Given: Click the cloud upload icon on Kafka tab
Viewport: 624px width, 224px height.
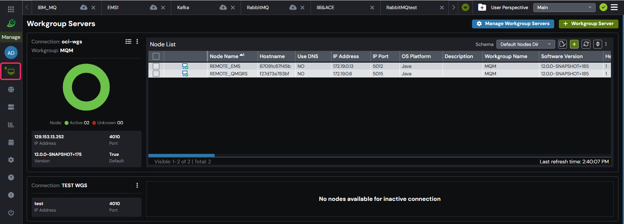Looking at the screenshot, I should [223, 7].
